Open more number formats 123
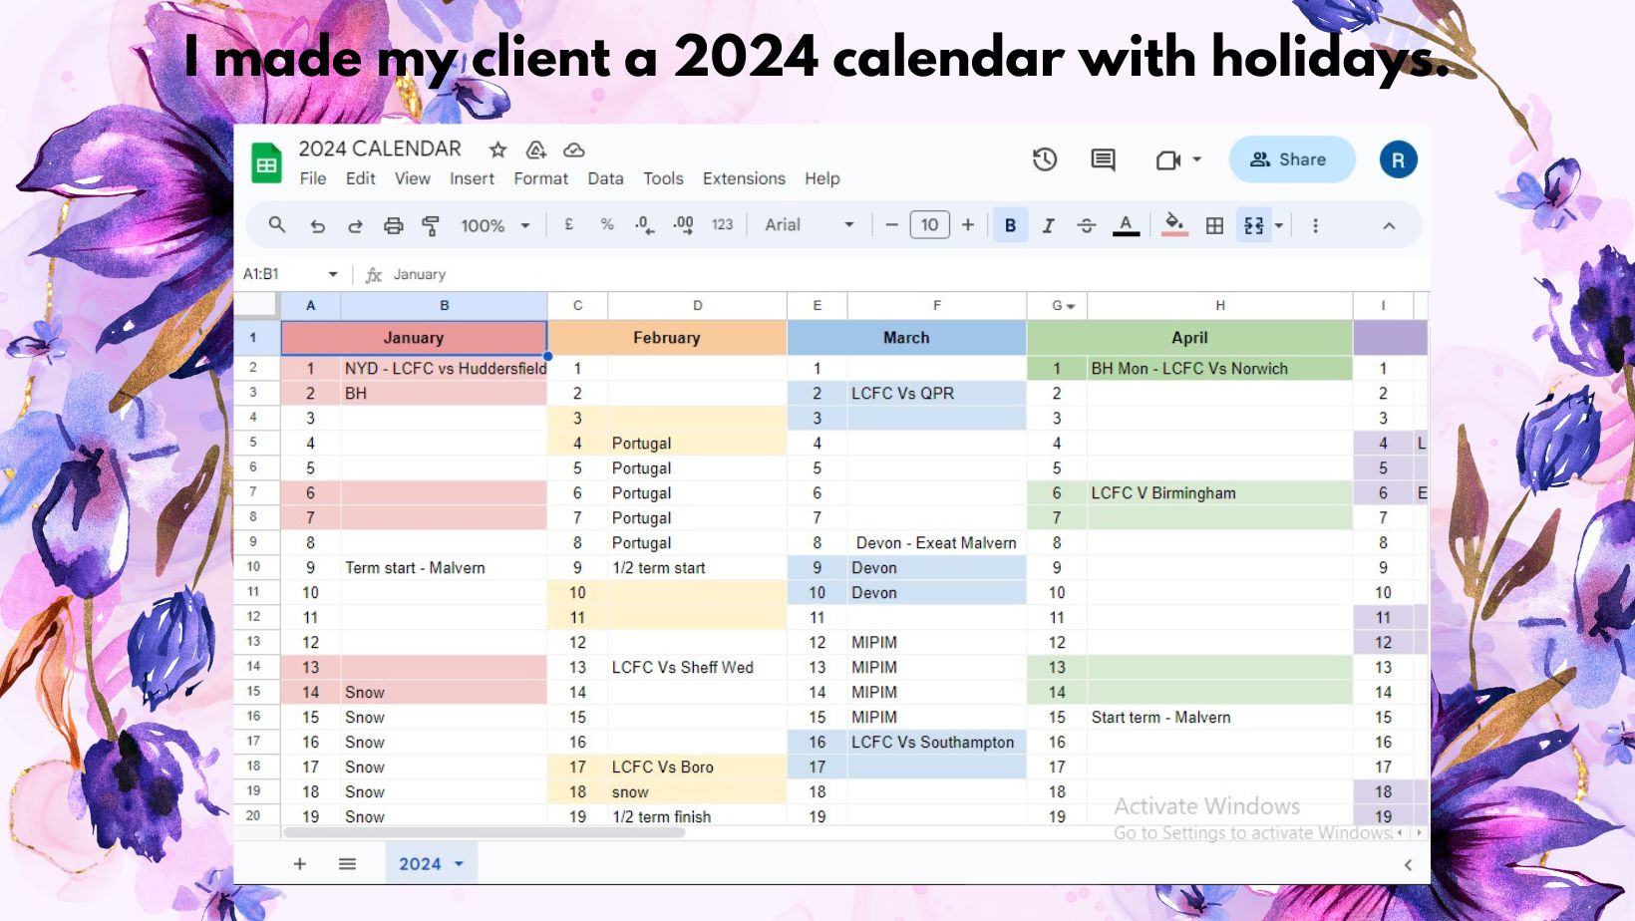 tap(722, 225)
